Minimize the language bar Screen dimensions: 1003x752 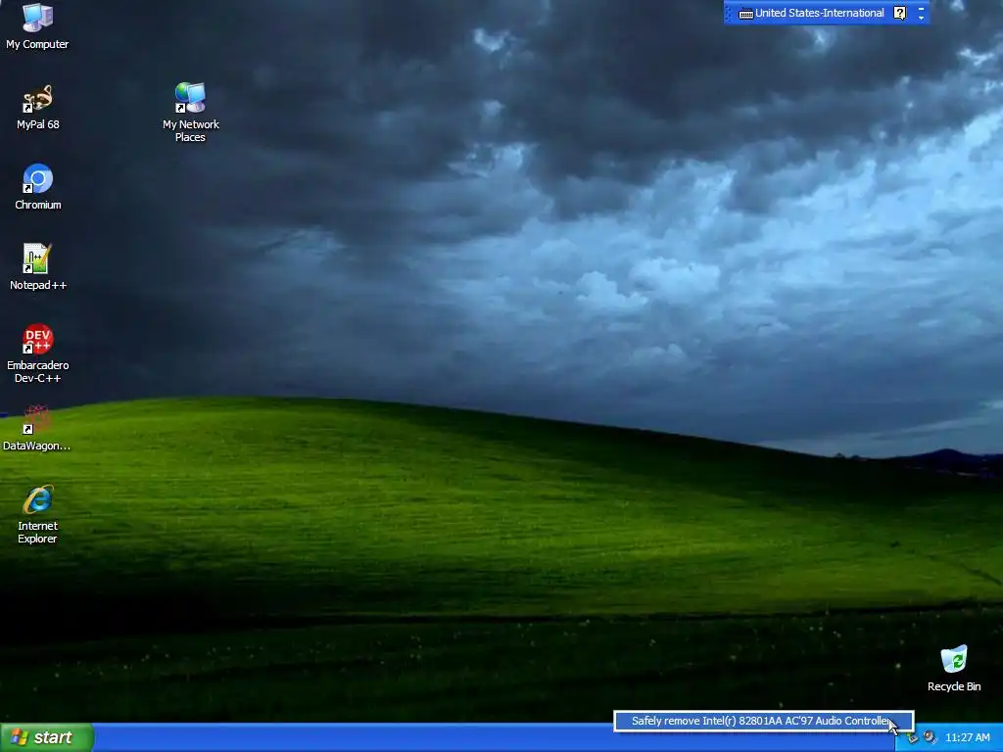pyautogui.click(x=921, y=8)
